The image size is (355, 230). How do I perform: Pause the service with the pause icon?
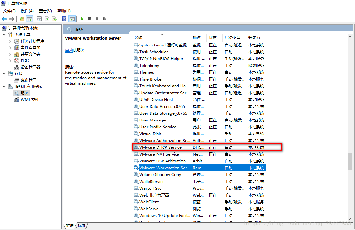click(x=97, y=19)
